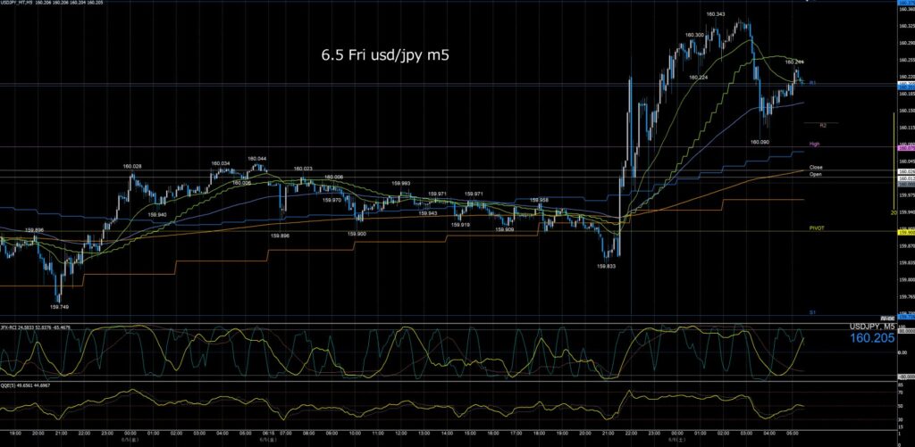Click the yellow PIVOT price tag on axis
Viewport: 915px width, 447px height.
point(906,233)
